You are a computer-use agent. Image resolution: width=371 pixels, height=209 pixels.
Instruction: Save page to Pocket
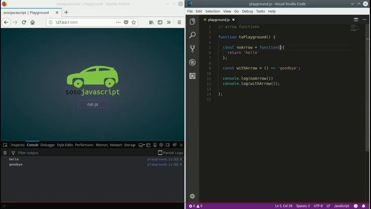click(126, 22)
